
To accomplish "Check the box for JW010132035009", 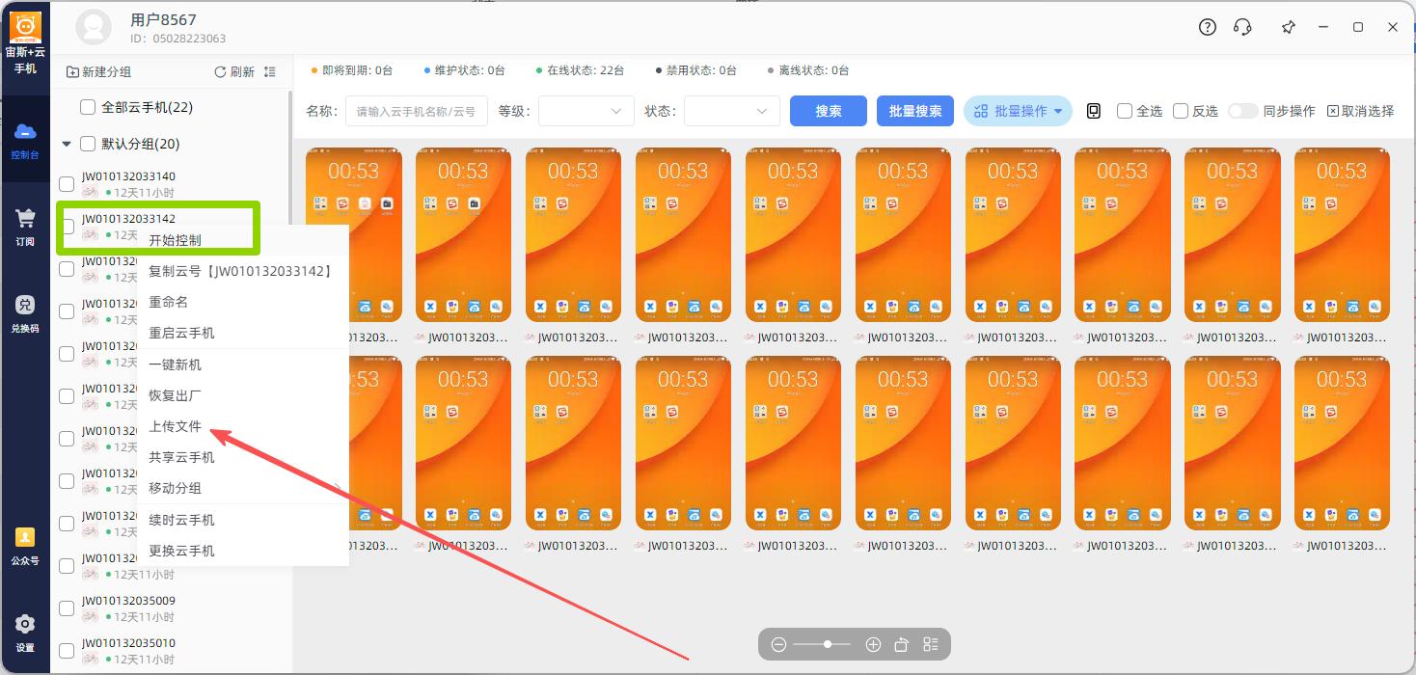I will 67,608.
